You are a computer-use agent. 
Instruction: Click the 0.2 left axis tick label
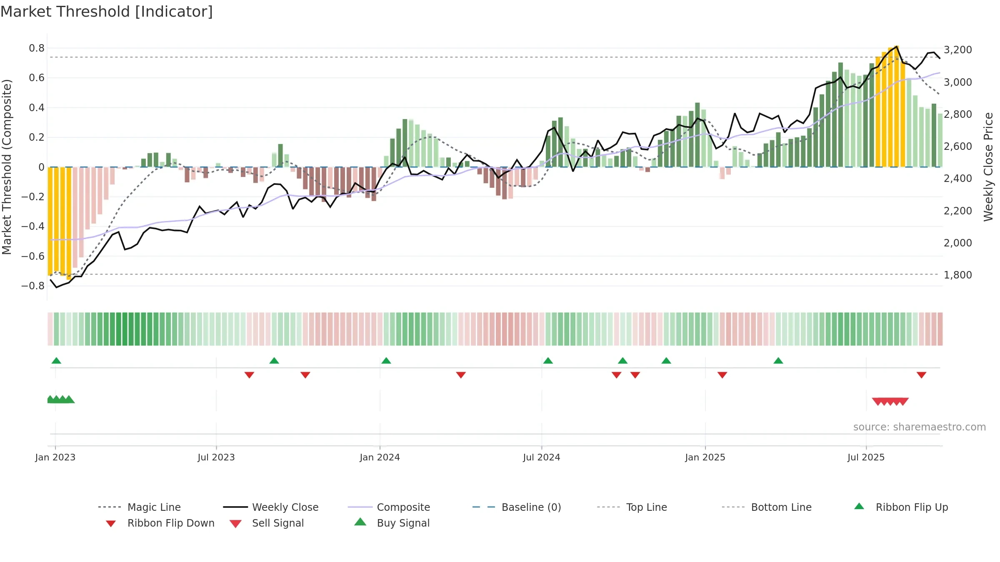(x=37, y=137)
